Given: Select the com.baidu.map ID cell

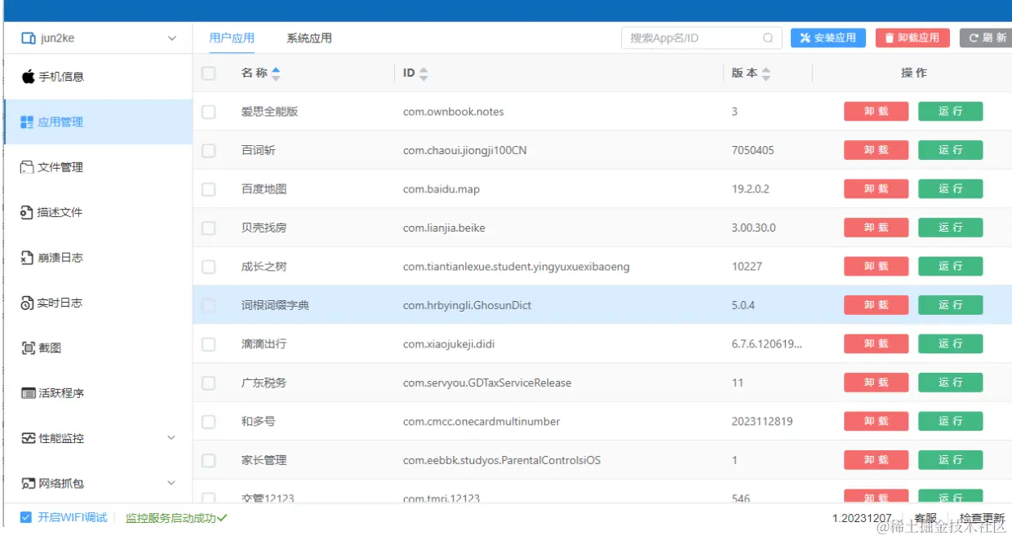Looking at the screenshot, I should click(441, 189).
